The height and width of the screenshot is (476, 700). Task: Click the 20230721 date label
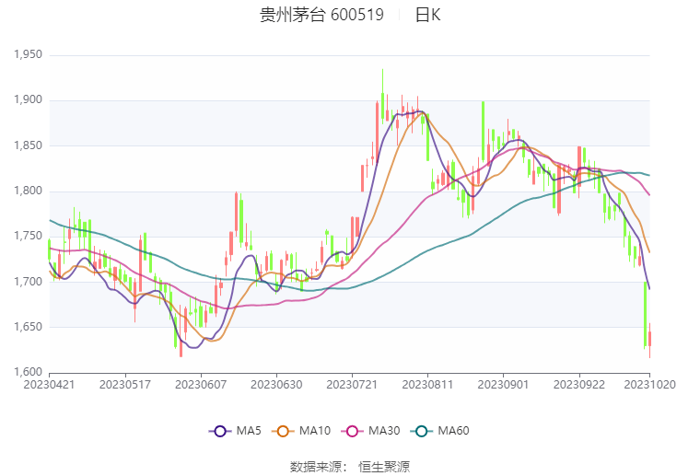click(x=352, y=385)
